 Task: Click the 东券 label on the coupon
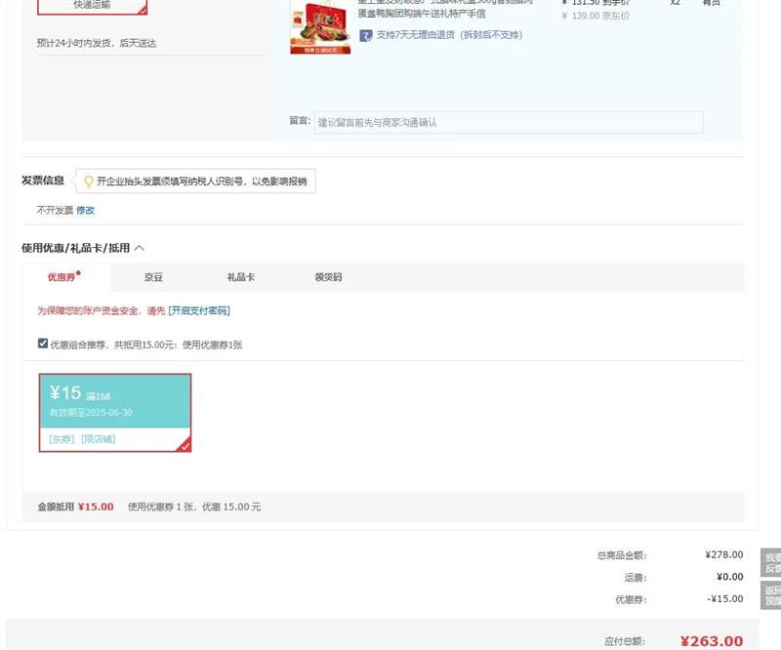(x=62, y=439)
